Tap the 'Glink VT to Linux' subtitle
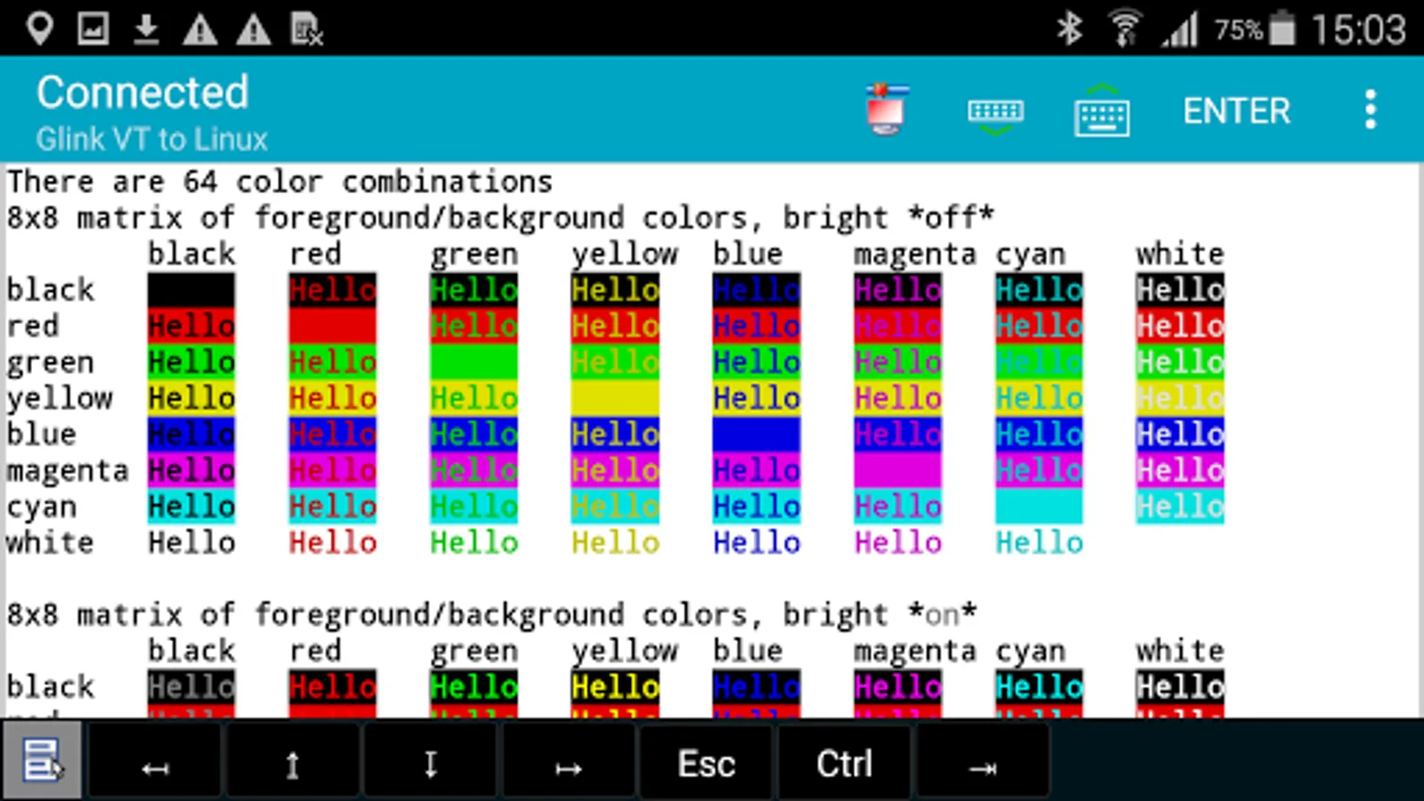Image resolution: width=1424 pixels, height=801 pixels. click(x=152, y=139)
